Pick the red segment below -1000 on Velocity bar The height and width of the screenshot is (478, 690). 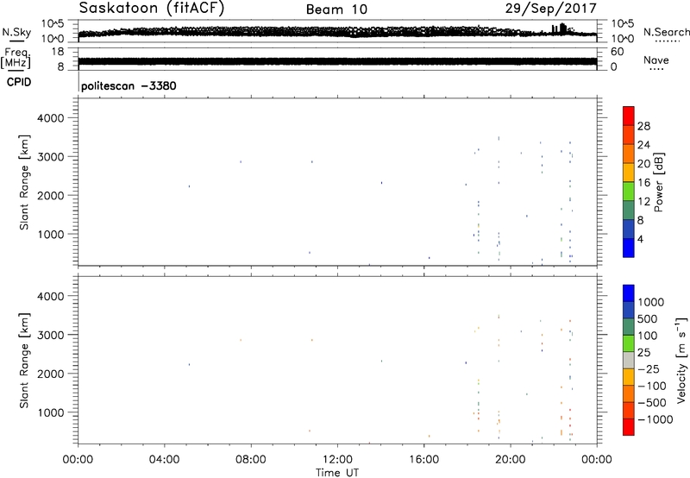tap(629, 427)
